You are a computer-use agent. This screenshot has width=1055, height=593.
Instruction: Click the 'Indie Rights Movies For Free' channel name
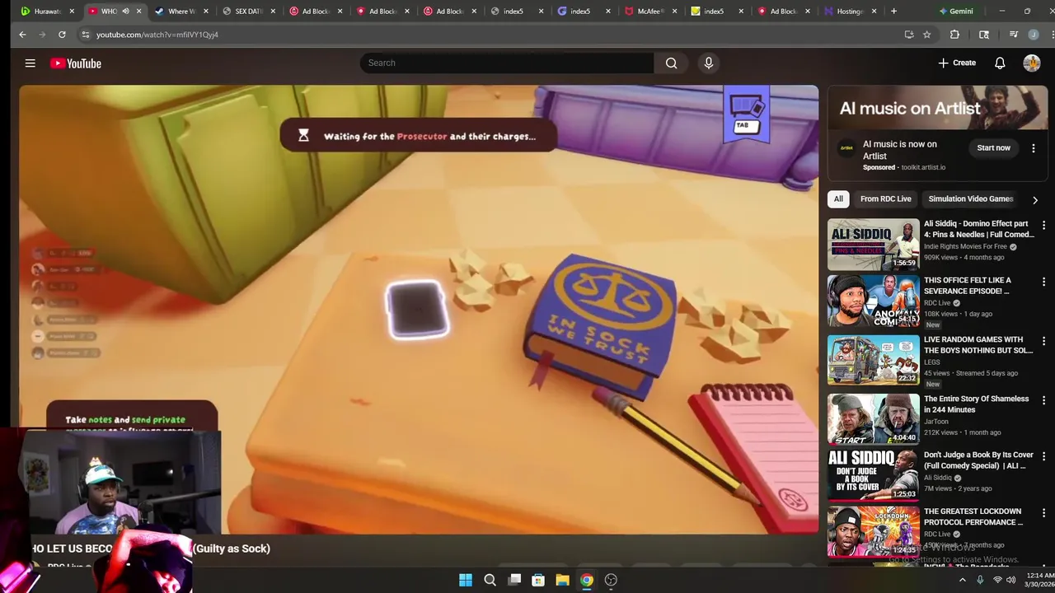(965, 246)
